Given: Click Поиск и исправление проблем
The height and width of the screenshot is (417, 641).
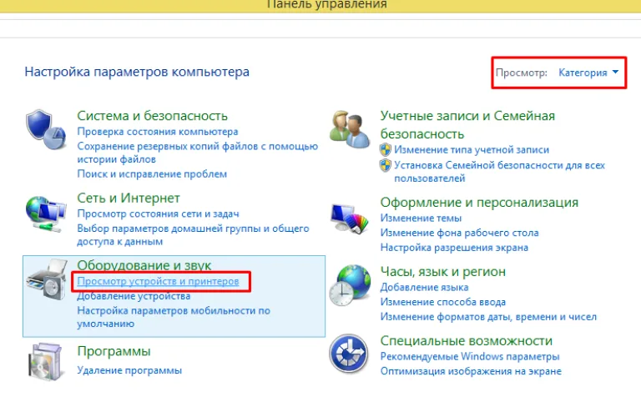Looking at the screenshot, I should point(152,174).
